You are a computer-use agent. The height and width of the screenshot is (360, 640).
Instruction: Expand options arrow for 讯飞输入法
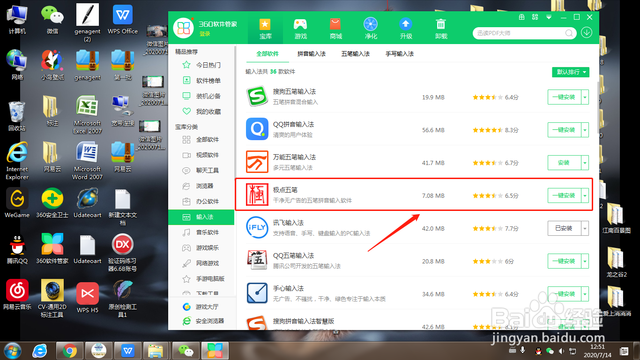585,228
